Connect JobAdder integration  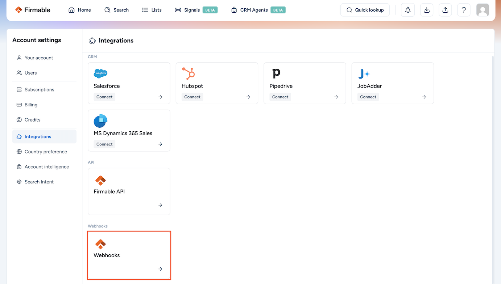[368, 97]
